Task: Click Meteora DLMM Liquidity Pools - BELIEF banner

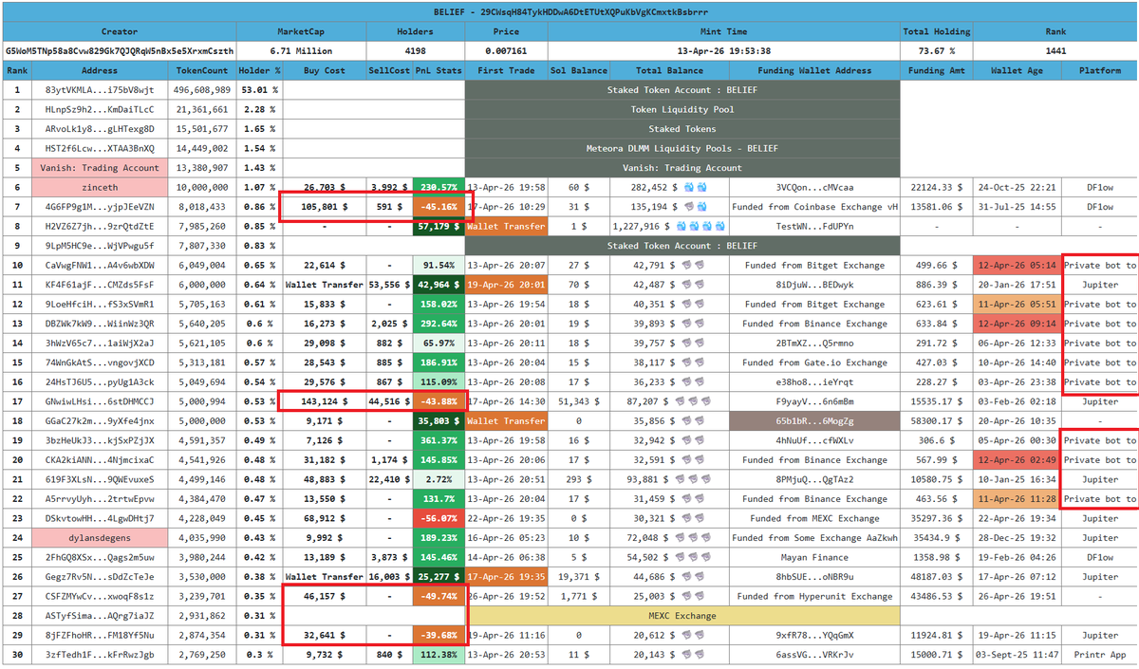Action: point(682,148)
